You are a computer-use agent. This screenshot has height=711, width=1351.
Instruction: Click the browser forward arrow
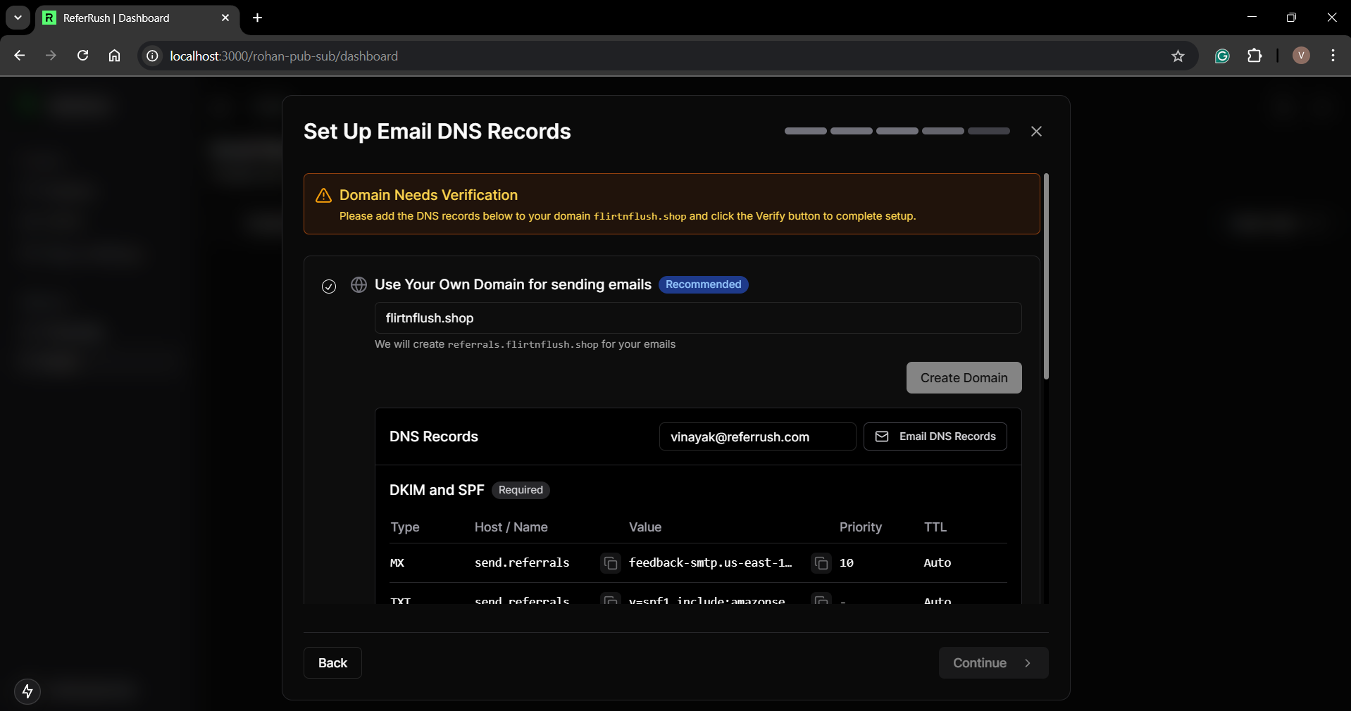point(51,56)
